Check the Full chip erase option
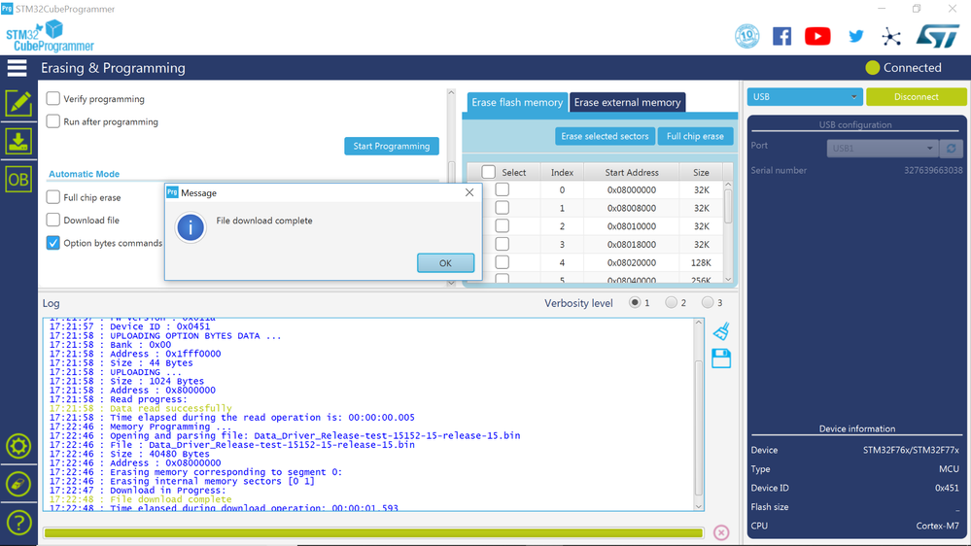Viewport: 971px width, 546px height. pos(53,197)
